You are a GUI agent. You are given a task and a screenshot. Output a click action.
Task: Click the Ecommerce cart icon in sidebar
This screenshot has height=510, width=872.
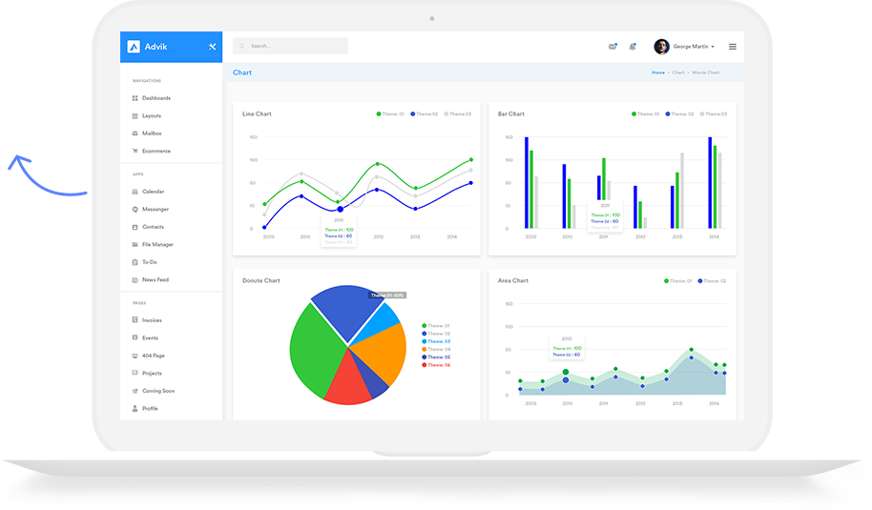point(135,151)
